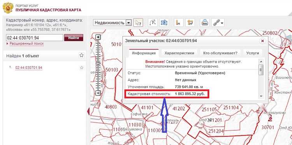Click map label 250802

tap(270, 33)
